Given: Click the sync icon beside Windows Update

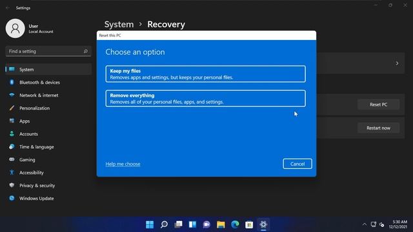Looking at the screenshot, I should tap(12, 198).
